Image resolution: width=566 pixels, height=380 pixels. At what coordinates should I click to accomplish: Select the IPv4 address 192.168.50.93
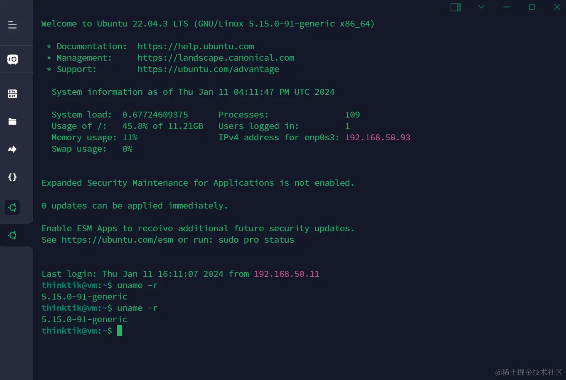click(x=378, y=137)
